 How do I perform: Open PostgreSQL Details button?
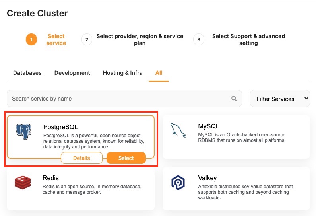point(81,158)
